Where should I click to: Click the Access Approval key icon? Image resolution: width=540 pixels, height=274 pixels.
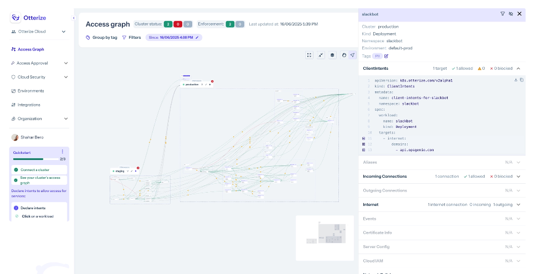(x=13, y=63)
